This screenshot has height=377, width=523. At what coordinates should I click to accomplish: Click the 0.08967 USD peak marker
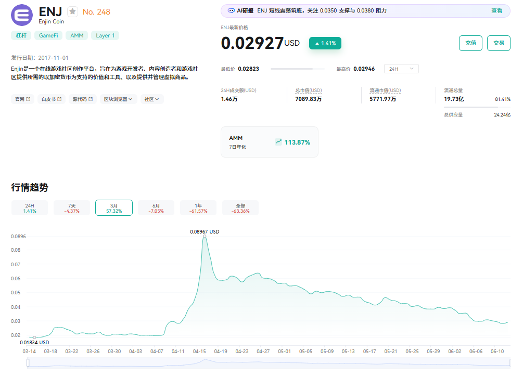point(205,236)
